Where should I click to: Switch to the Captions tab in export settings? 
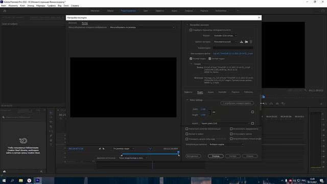[x=235, y=92]
